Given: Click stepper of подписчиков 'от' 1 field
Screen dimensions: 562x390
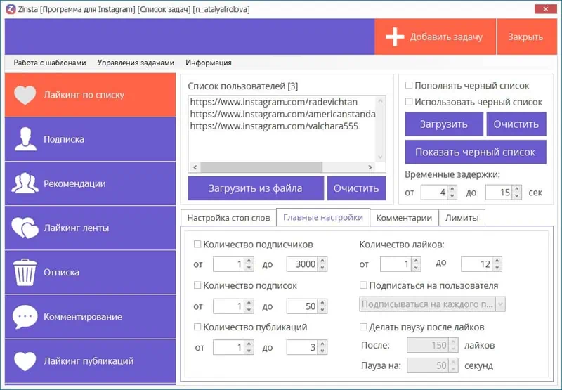Looking at the screenshot, I should (249, 264).
